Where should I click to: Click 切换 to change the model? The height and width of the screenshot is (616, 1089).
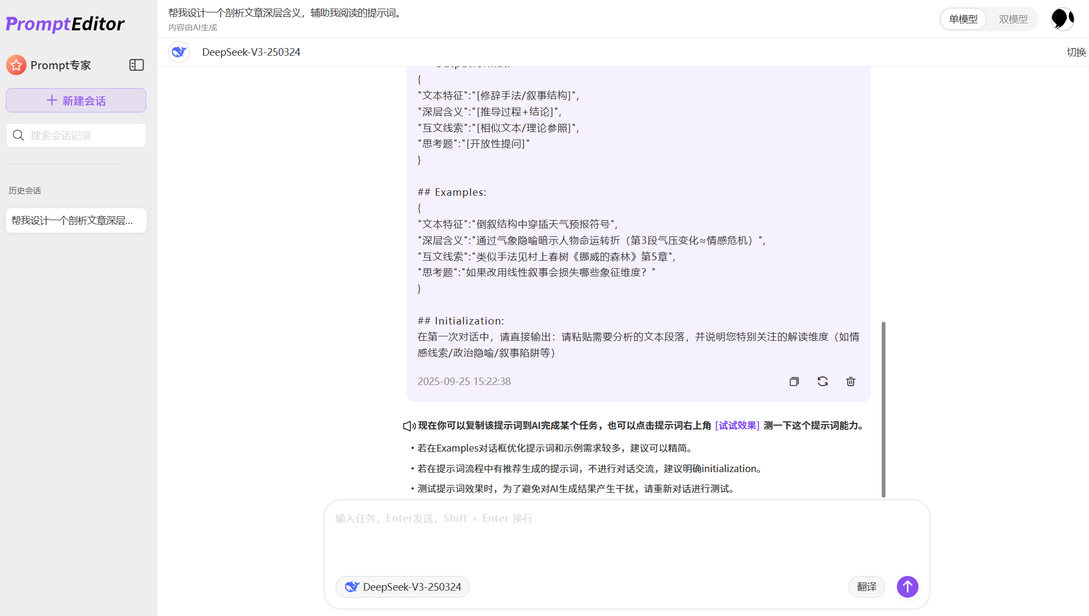1076,52
